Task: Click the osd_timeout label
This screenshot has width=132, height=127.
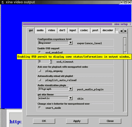Action: (x=65, y=62)
